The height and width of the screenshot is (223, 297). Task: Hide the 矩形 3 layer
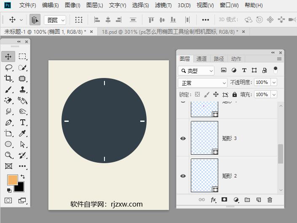click(183, 138)
